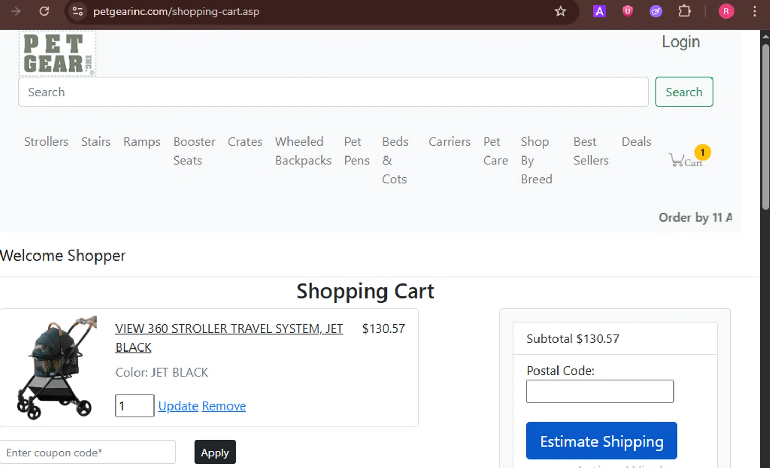Click the 'Color: JET BLACK' text

pos(162,373)
